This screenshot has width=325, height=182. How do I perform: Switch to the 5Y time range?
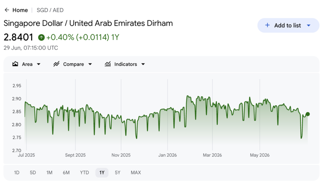117,173
